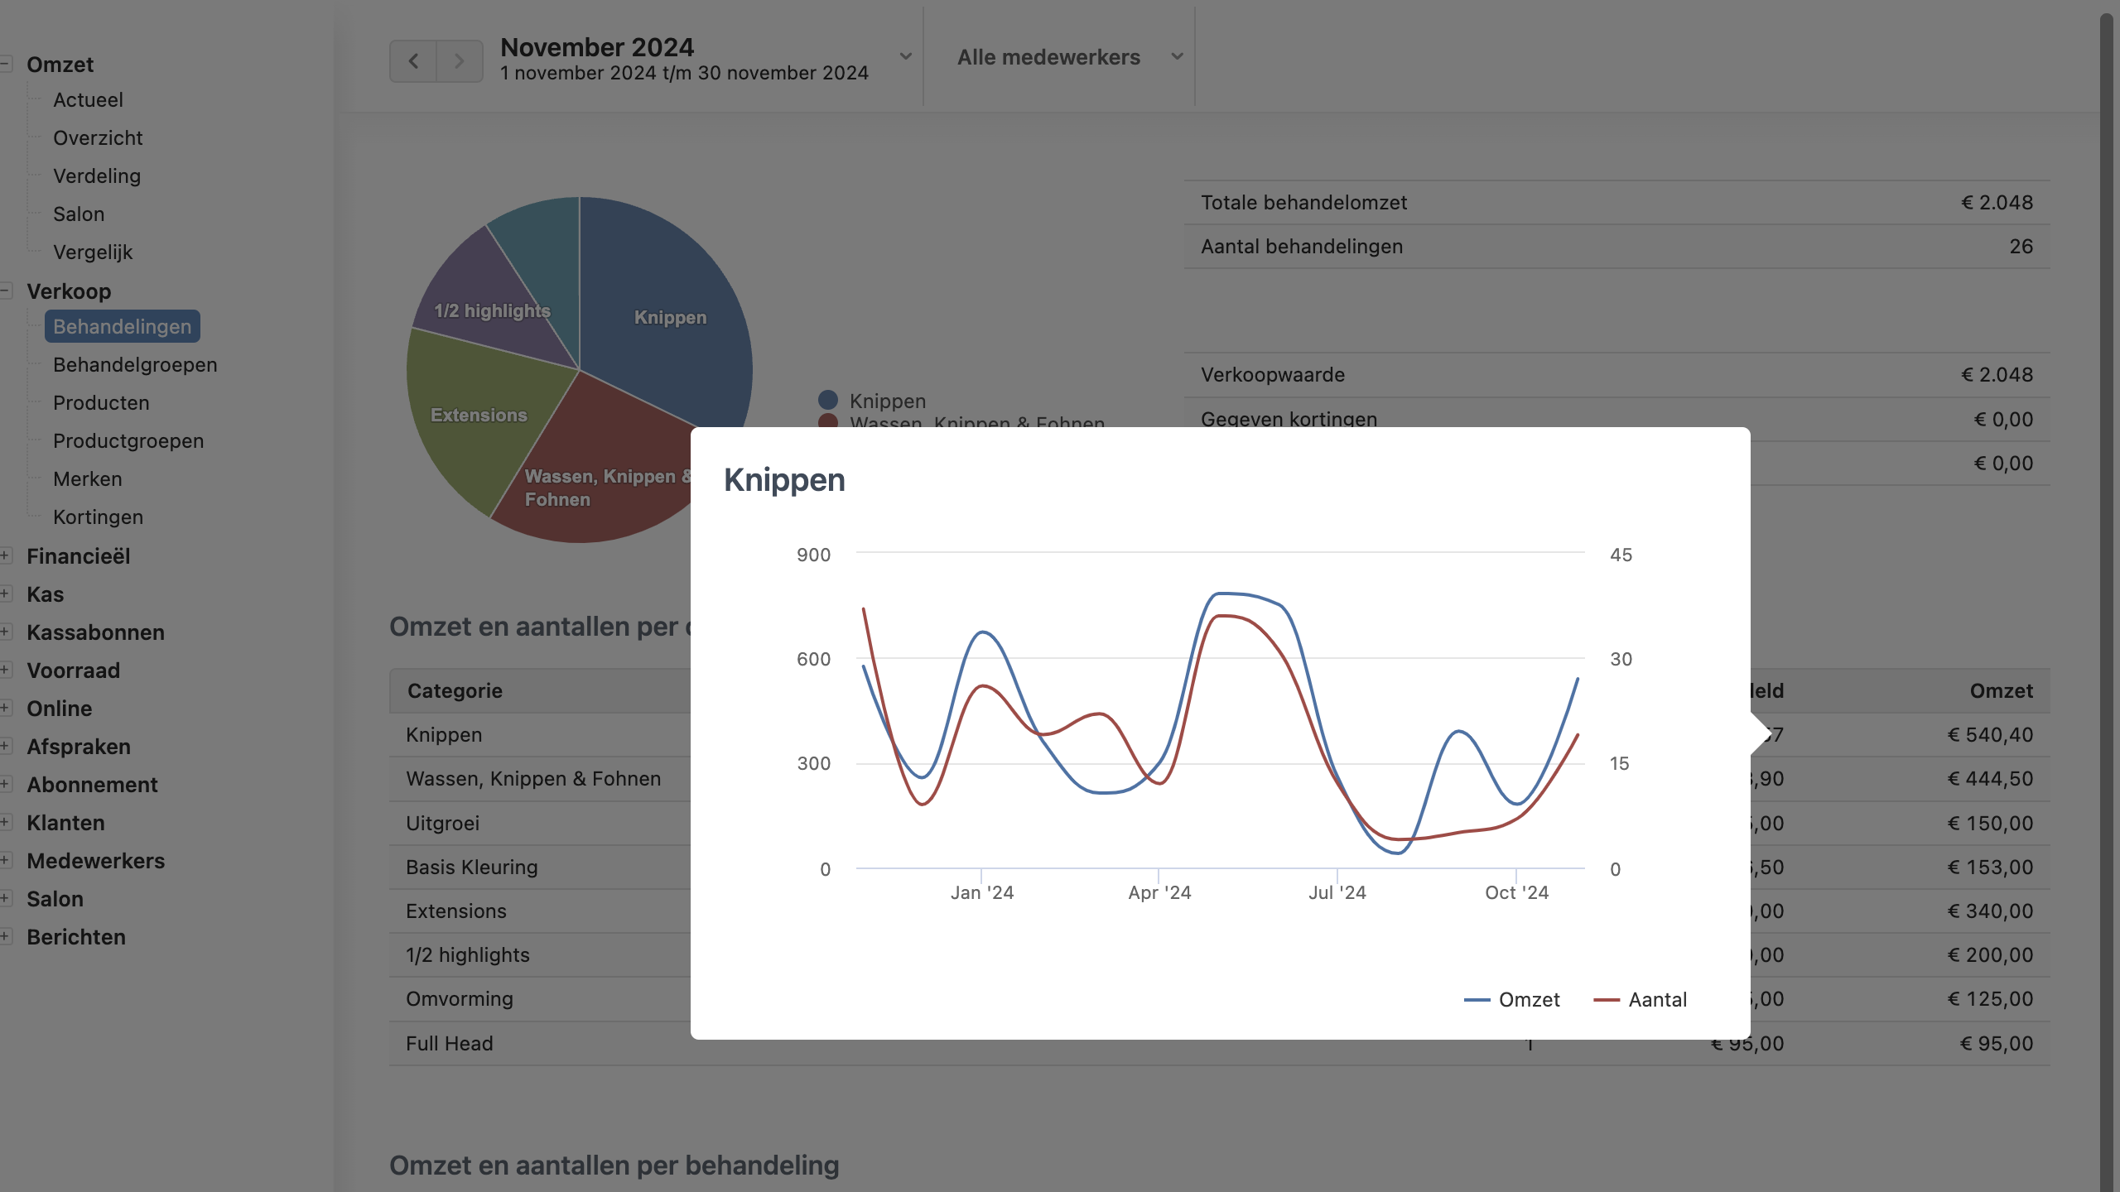2120x1192 pixels.
Task: Go to the Overzicht report
Action: pyautogui.click(x=98, y=138)
